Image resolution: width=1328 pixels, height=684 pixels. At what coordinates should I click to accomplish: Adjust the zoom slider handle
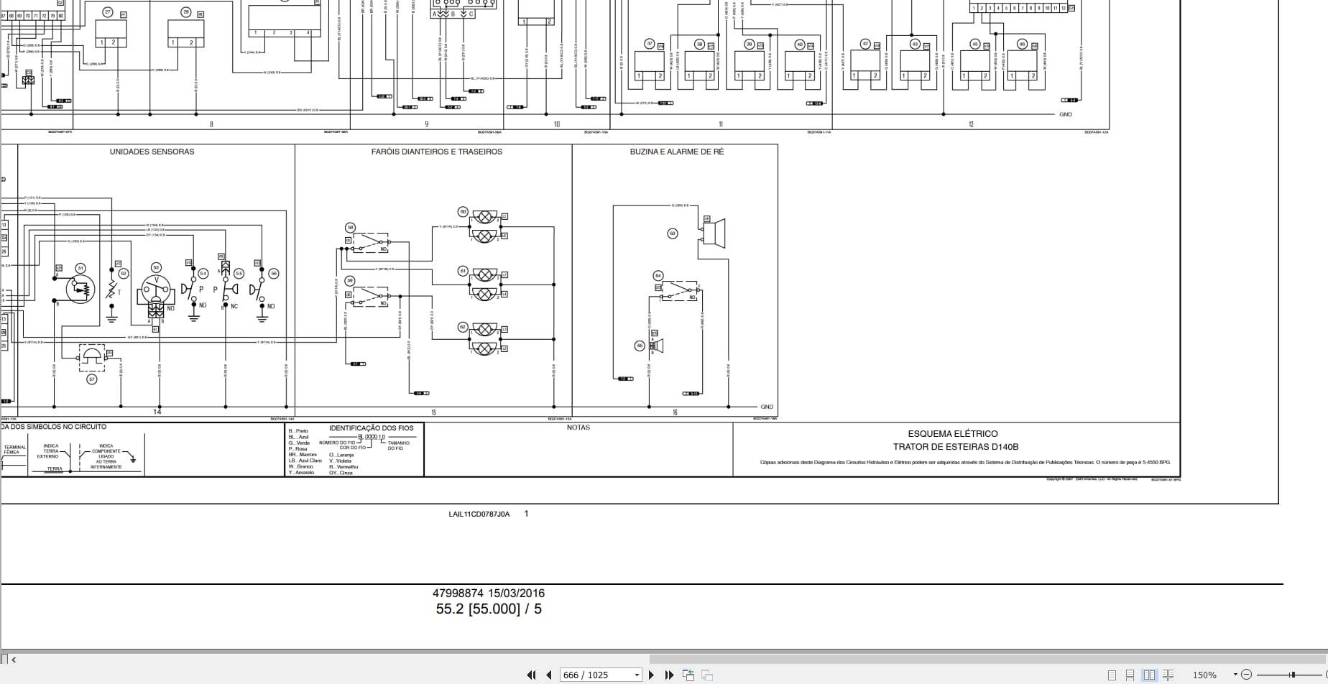(1292, 675)
